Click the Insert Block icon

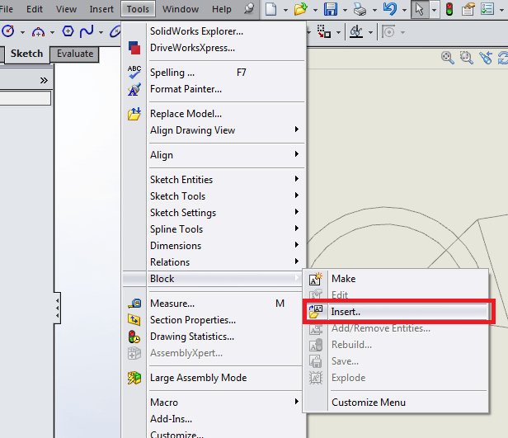point(316,312)
